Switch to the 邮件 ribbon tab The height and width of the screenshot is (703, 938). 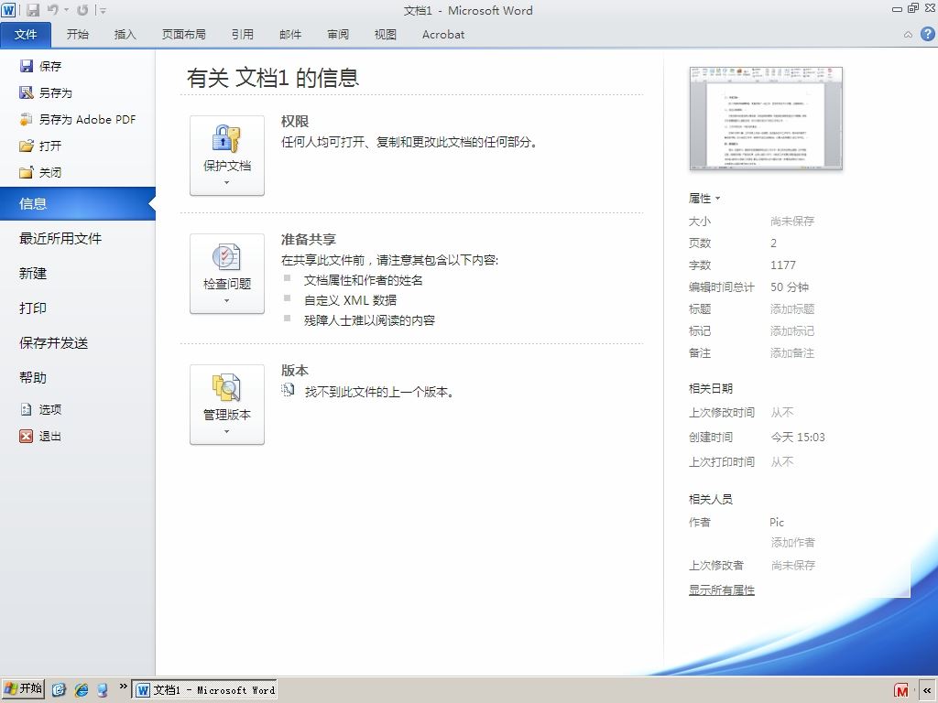point(290,35)
